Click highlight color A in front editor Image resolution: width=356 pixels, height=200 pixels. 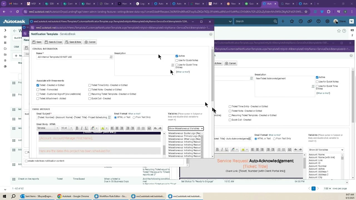(103, 128)
